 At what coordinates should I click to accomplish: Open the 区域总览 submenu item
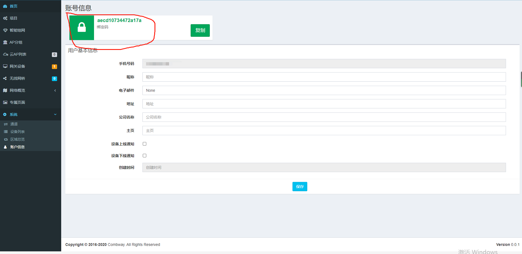pyautogui.click(x=17, y=139)
